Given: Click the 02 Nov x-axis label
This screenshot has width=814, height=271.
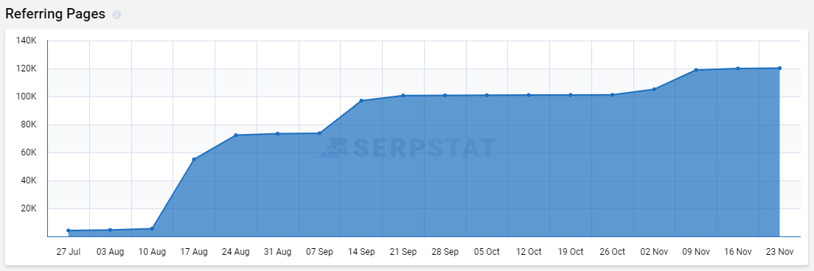Looking at the screenshot, I should [x=654, y=252].
